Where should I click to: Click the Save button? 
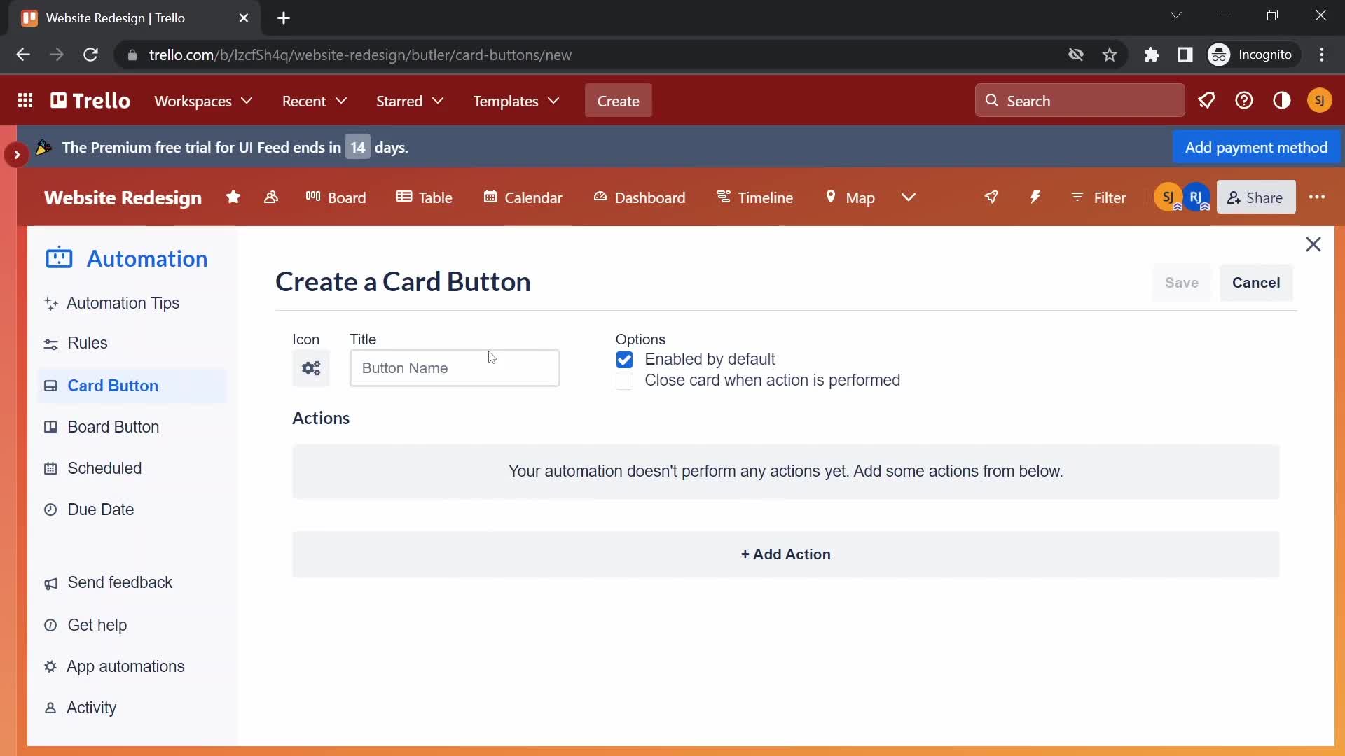1182,283
